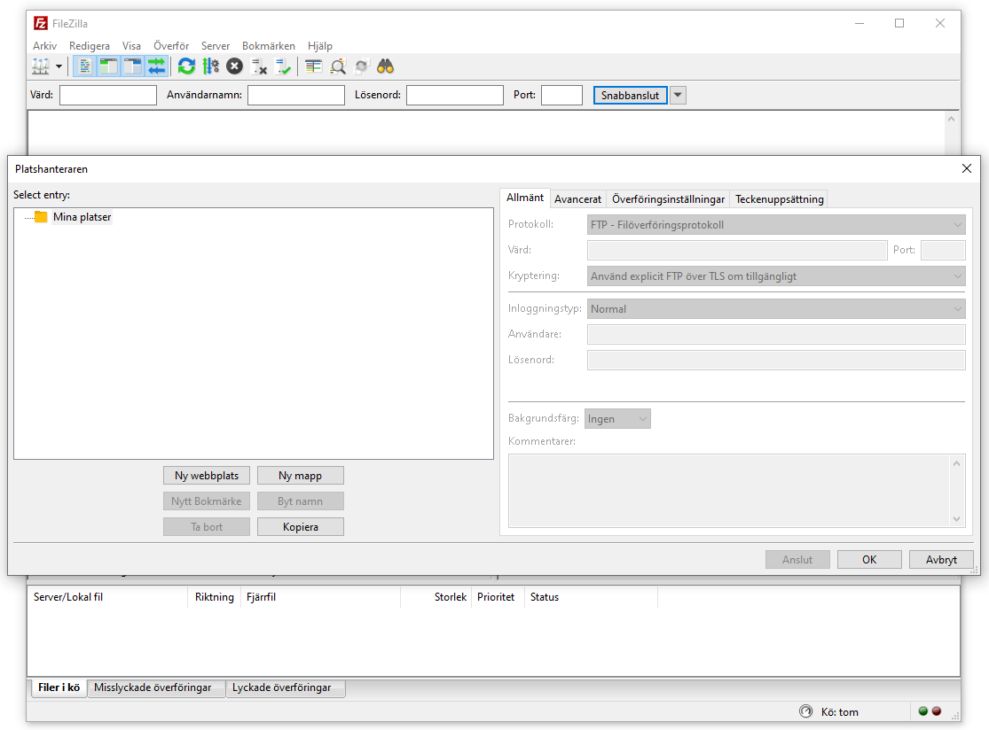Click the Ny webbplats button
989x730 pixels.
point(207,476)
